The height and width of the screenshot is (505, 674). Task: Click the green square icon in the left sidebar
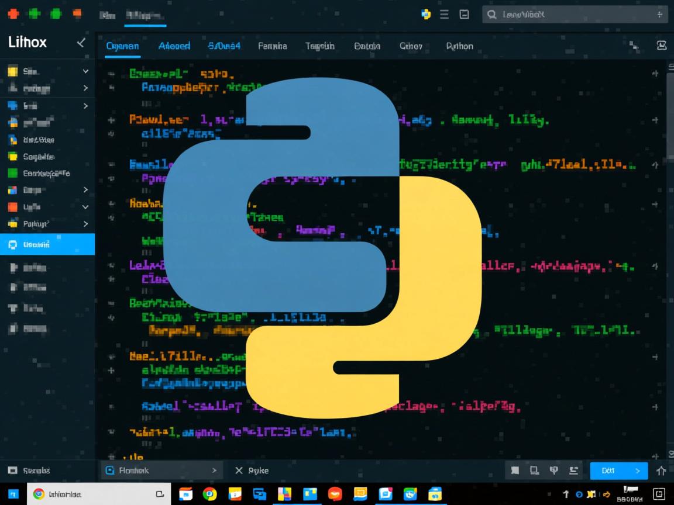click(13, 173)
